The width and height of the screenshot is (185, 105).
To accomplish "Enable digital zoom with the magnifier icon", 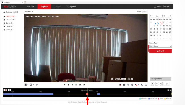I will tap(132, 85).
